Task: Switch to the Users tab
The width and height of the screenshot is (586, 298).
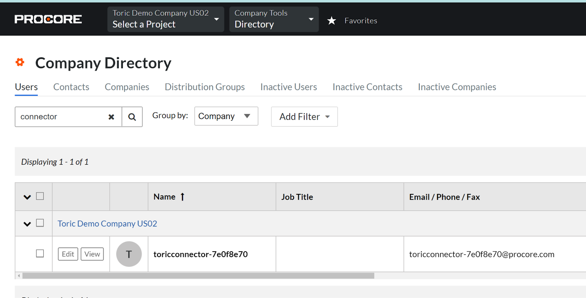Action: pos(26,87)
